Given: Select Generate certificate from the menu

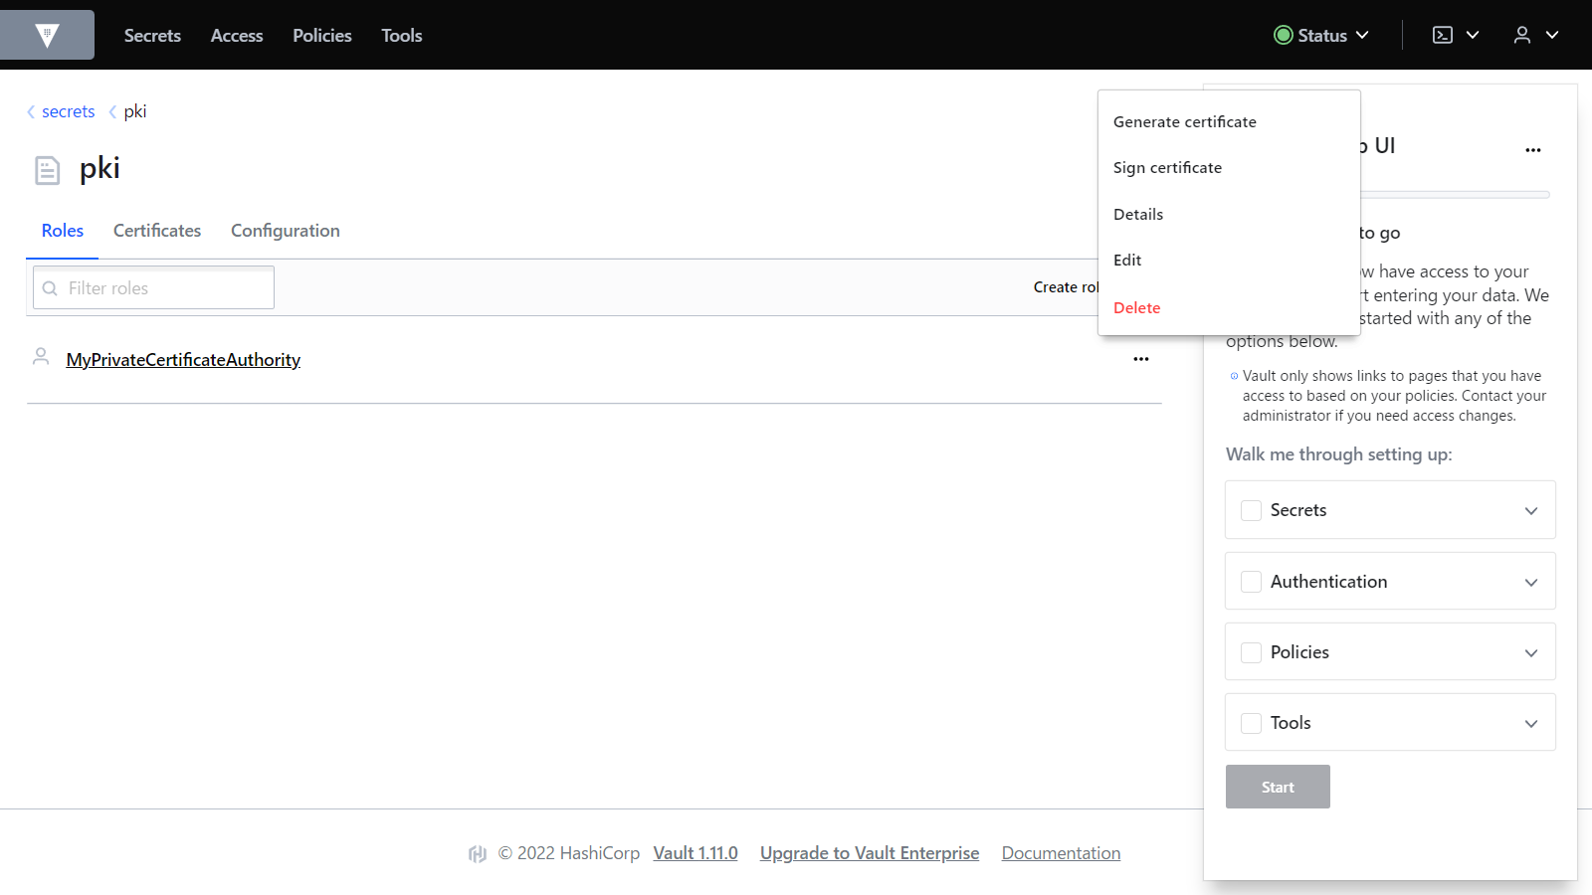Looking at the screenshot, I should [x=1184, y=121].
